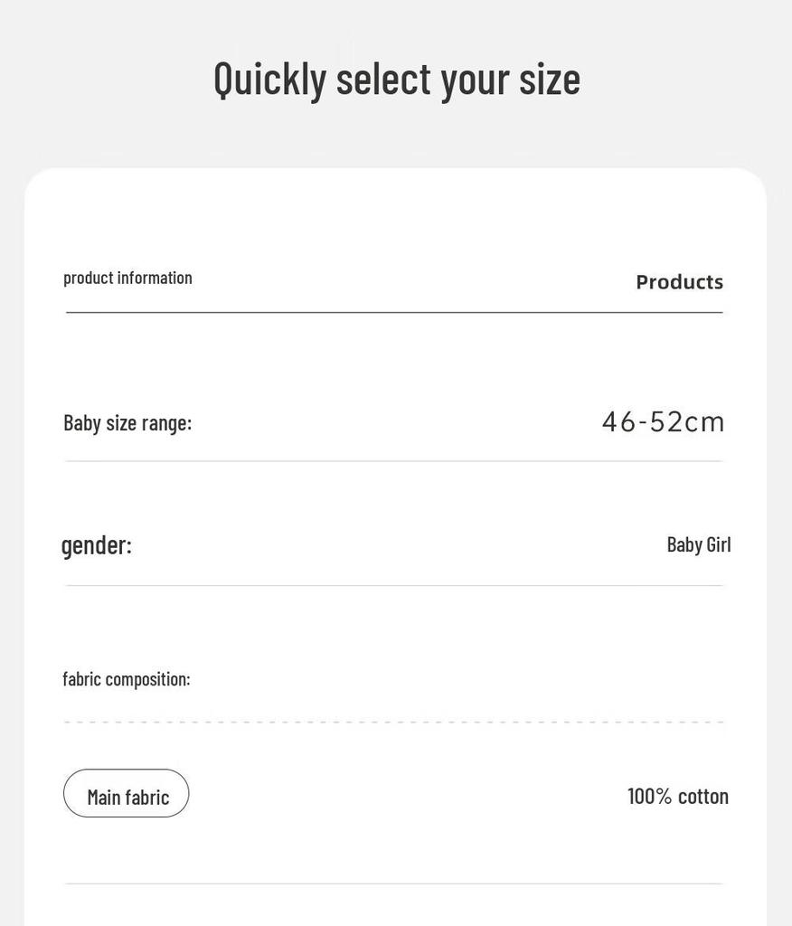Click the word "size" ending the heading

[x=549, y=78]
